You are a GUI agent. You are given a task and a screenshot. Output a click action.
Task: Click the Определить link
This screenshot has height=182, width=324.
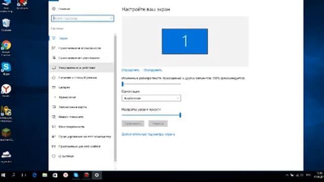pyautogui.click(x=131, y=70)
